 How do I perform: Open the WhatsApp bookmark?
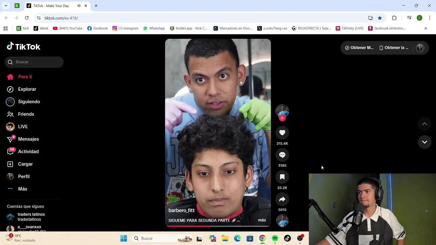[154, 28]
